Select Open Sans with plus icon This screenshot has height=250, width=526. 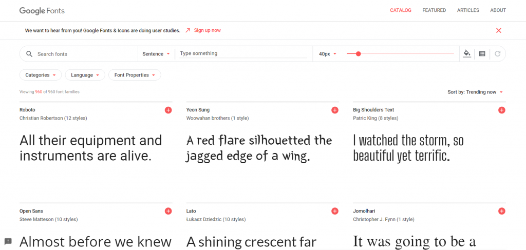pos(168,211)
